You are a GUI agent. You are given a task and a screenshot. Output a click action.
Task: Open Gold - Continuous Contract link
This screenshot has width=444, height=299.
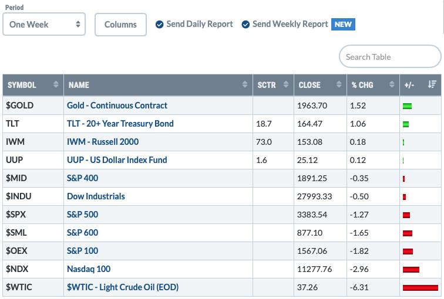click(x=117, y=106)
